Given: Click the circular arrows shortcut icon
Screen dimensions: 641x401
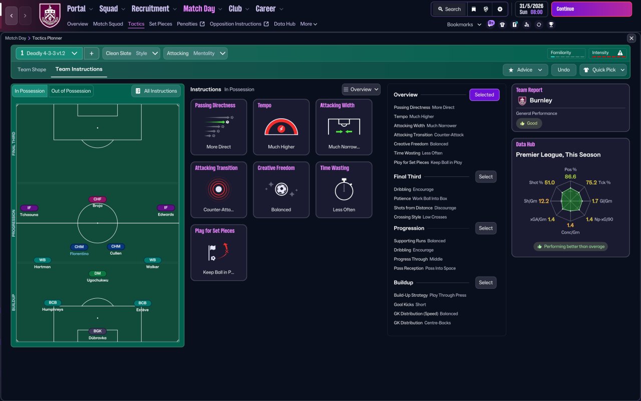Looking at the screenshot, I should (539, 24).
